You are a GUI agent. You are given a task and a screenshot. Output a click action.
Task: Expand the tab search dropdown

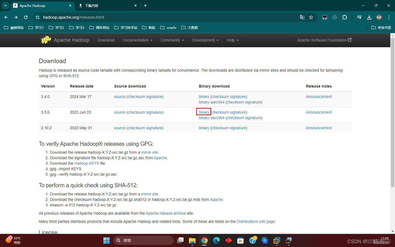pos(5,5)
